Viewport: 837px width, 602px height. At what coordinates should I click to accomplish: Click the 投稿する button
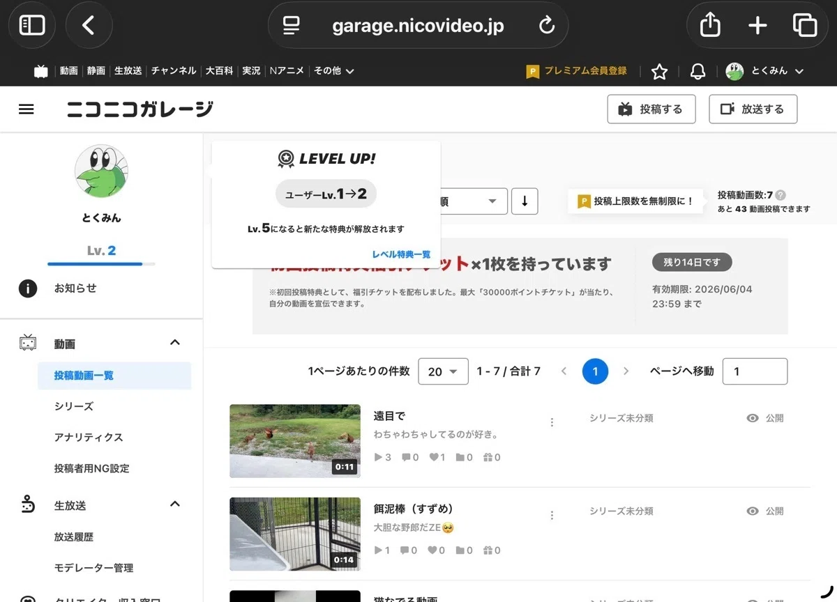[x=651, y=109]
